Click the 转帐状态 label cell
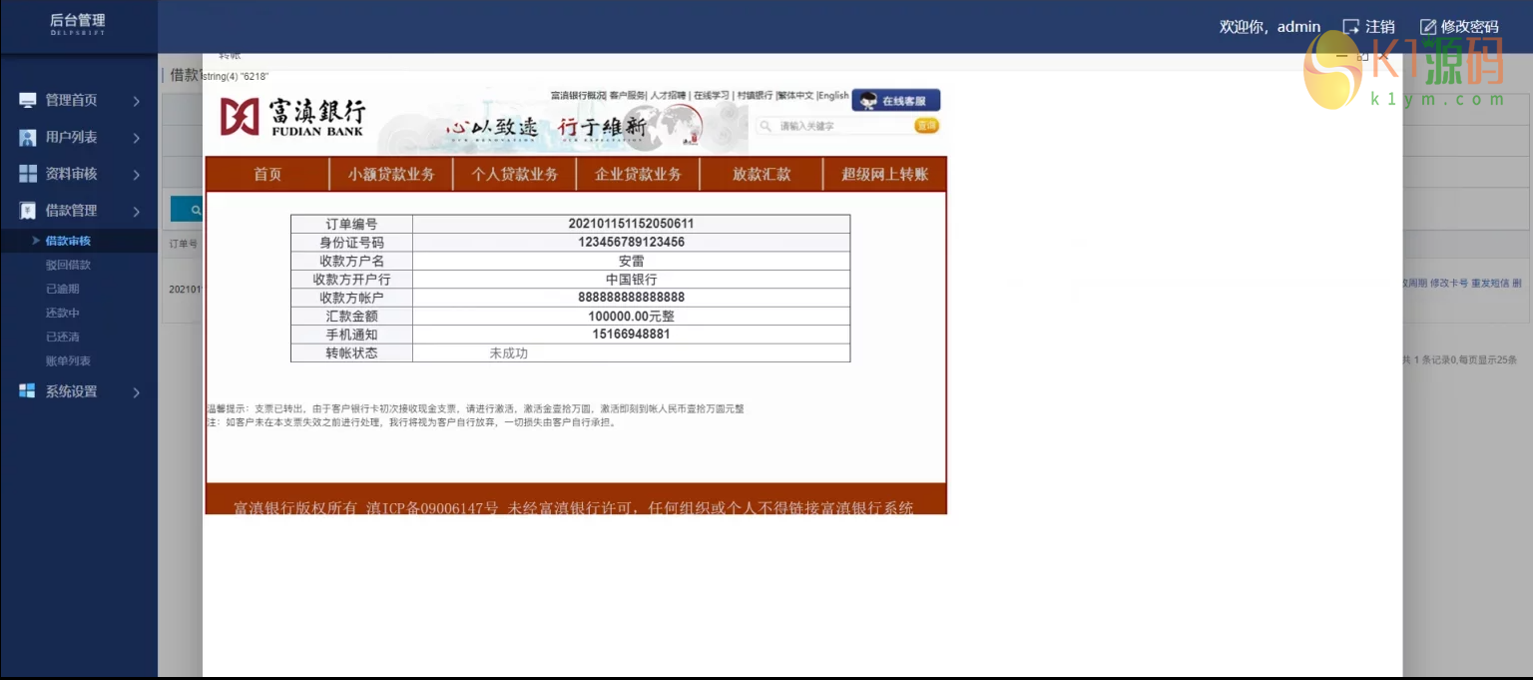 coord(351,353)
